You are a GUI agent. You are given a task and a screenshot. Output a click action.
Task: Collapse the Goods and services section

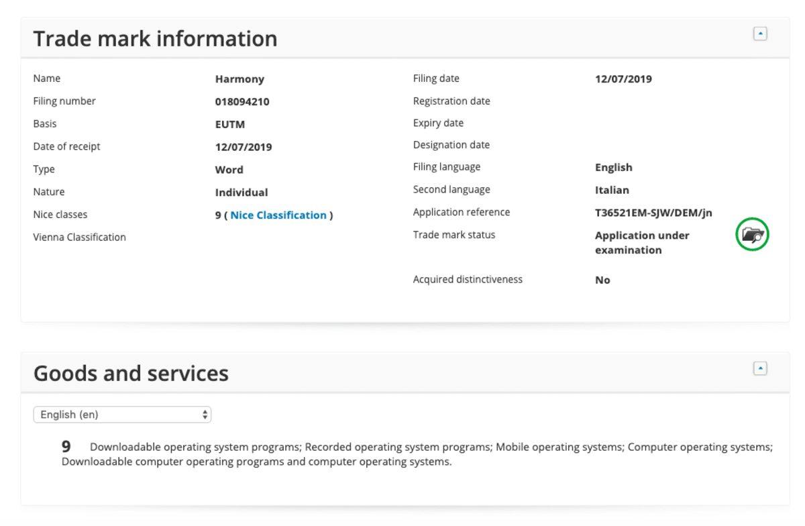[760, 368]
